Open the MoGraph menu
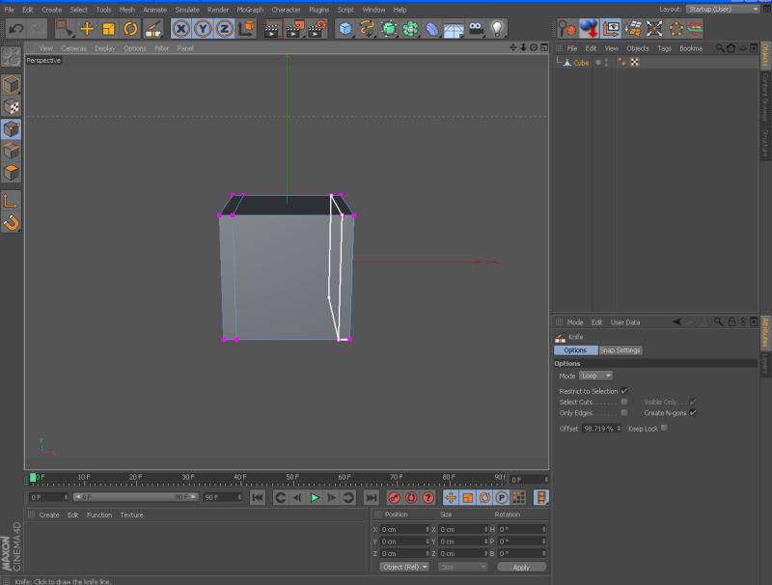This screenshot has width=772, height=585. [250, 9]
